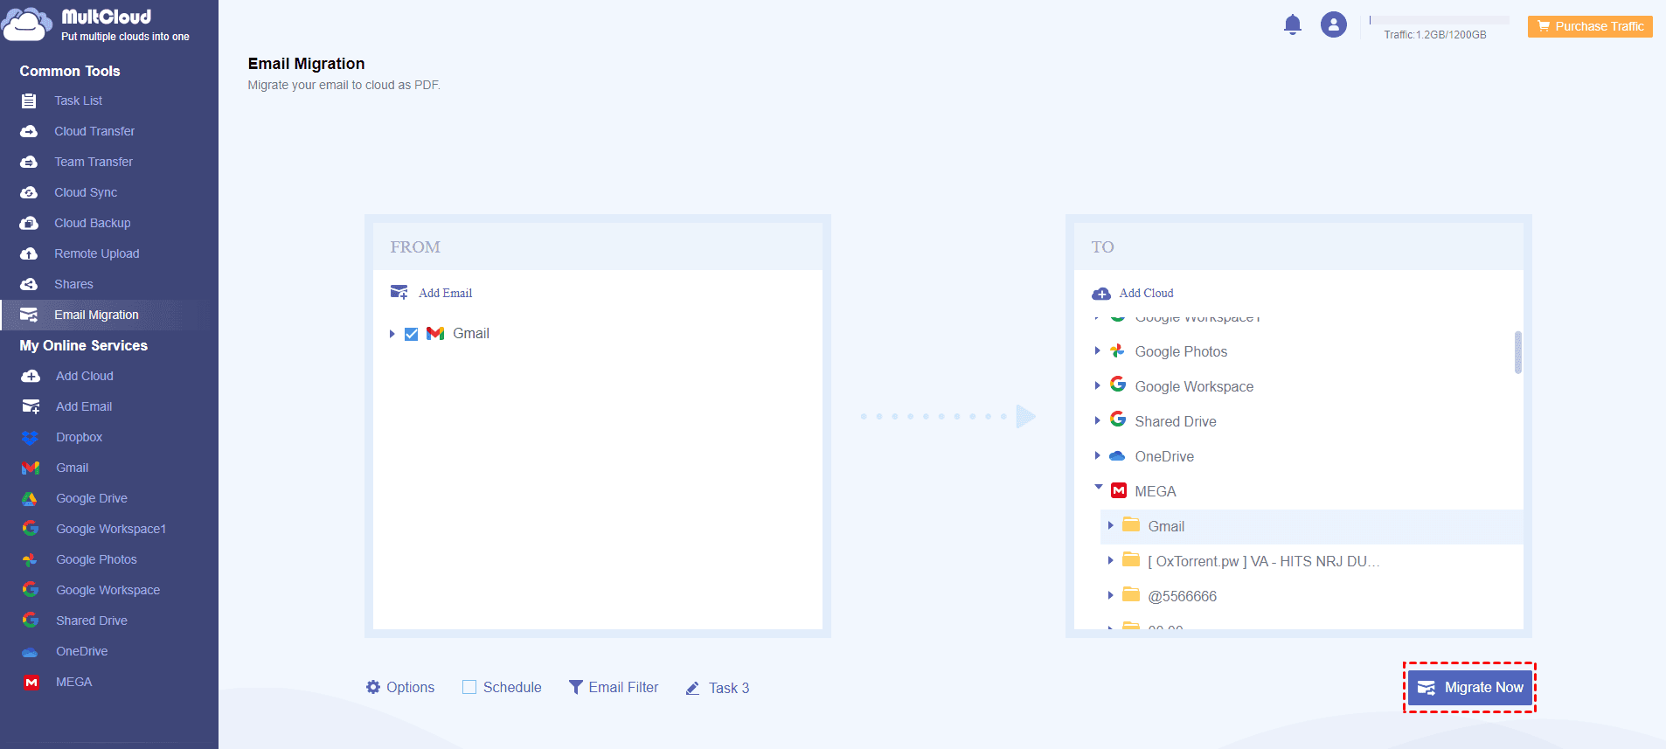Image resolution: width=1666 pixels, height=749 pixels.
Task: Open the user account avatar menu
Action: tap(1334, 24)
